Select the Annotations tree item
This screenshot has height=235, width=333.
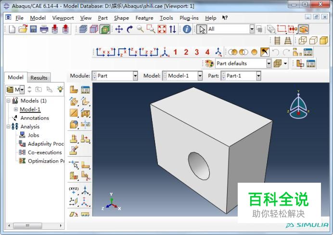coord(35,118)
